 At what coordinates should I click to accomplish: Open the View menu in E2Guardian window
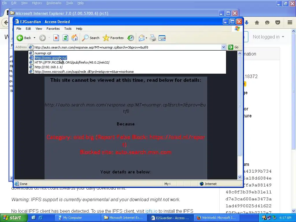pos(39,29)
